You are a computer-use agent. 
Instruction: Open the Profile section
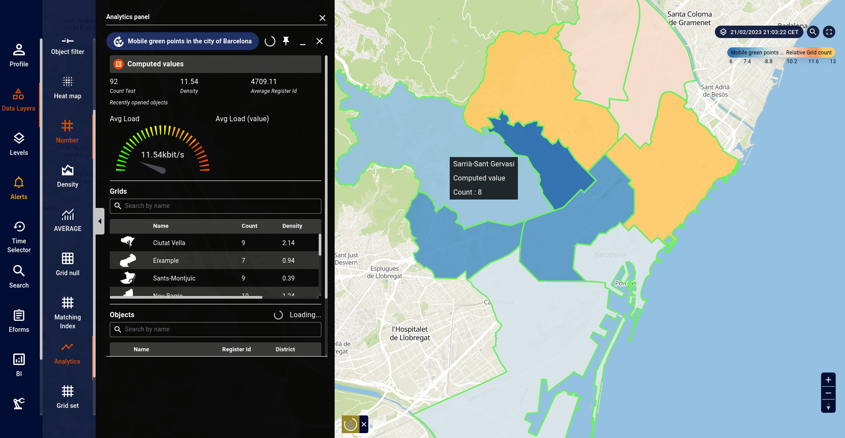pyautogui.click(x=19, y=55)
